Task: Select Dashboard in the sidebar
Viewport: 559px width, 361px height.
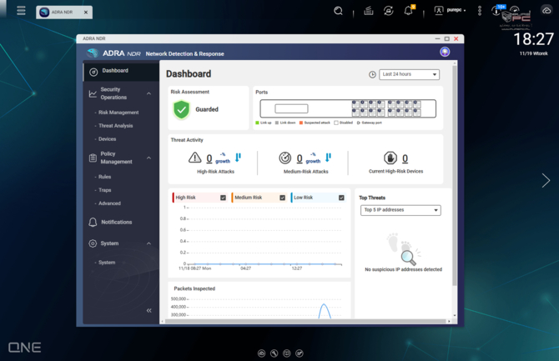Action: [121, 71]
